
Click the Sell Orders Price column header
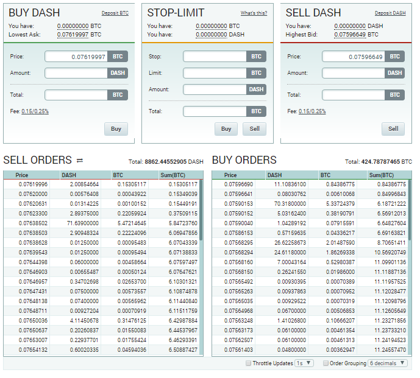(x=32, y=175)
